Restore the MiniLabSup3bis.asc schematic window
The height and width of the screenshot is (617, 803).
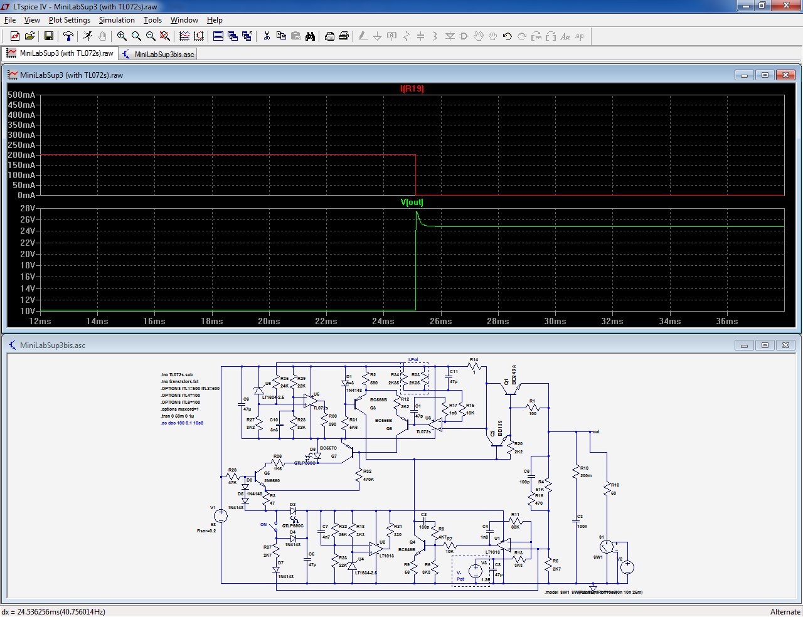[x=765, y=345]
